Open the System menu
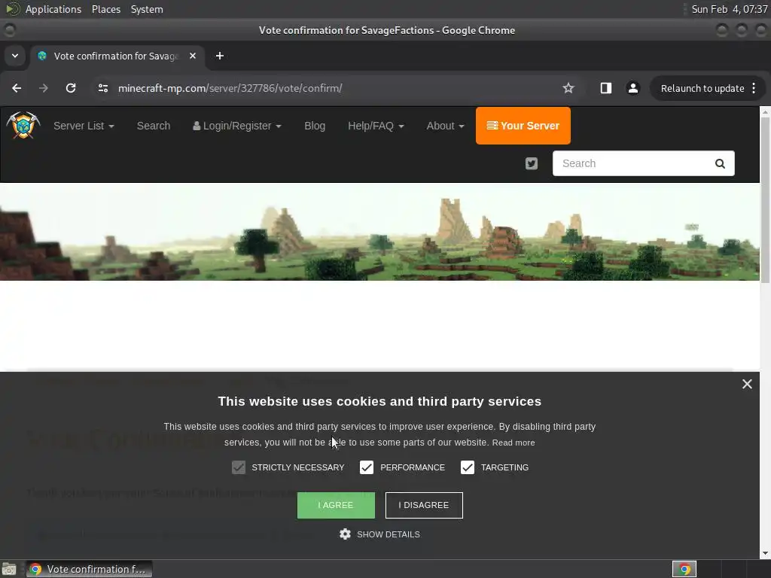Screen dimensions: 771x578 point(147,9)
